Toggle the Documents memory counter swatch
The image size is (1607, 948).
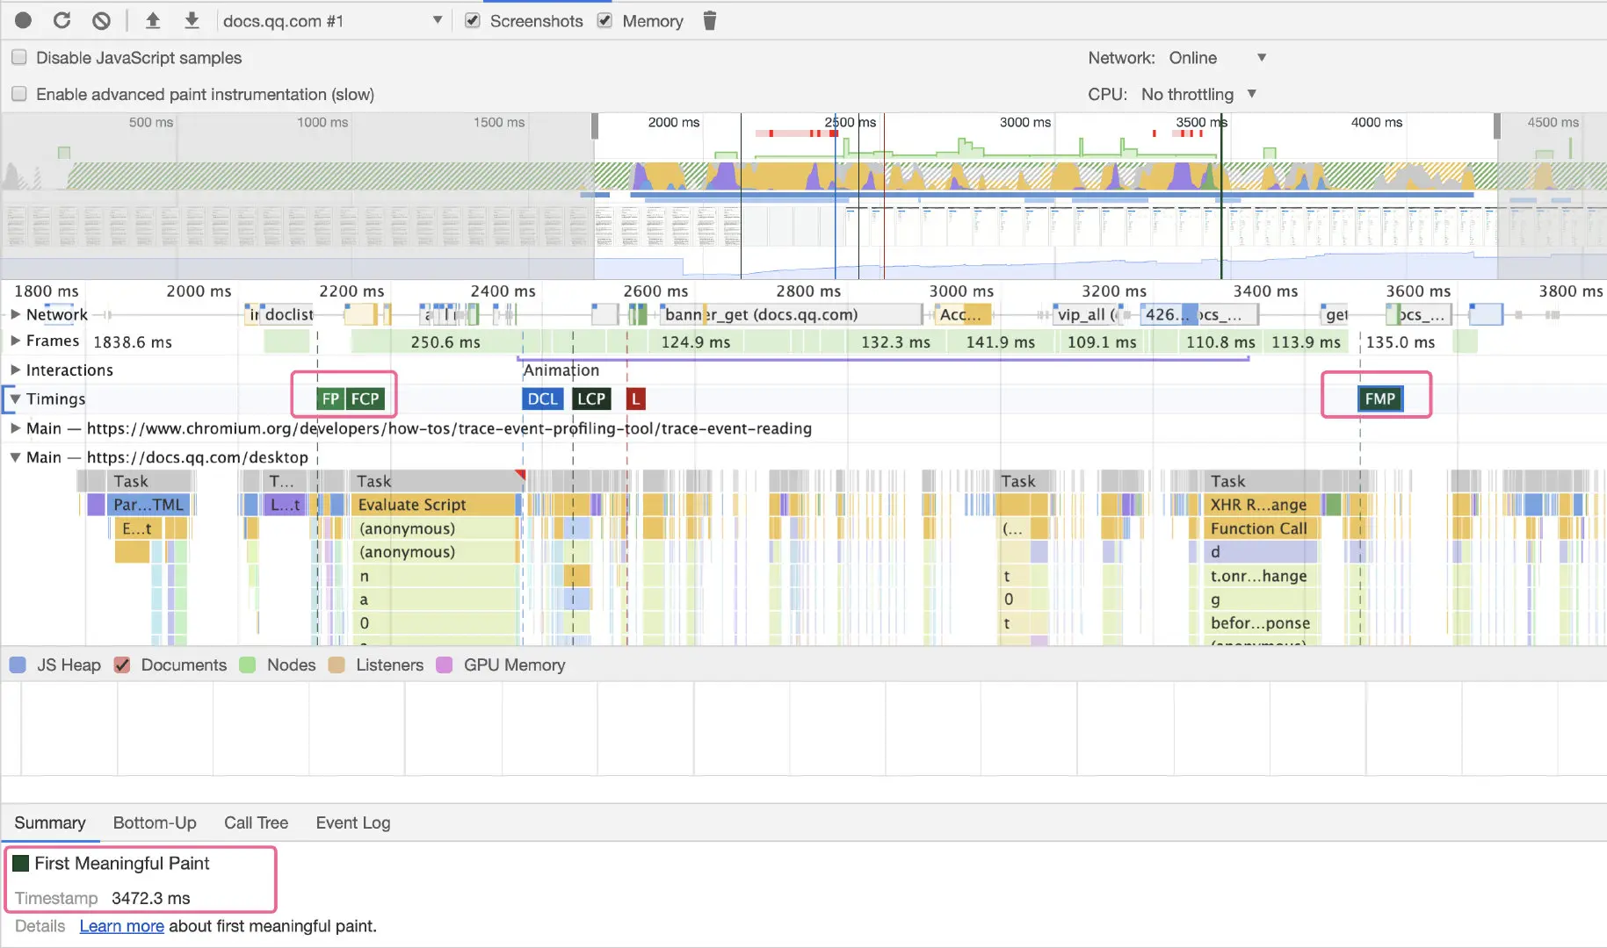(122, 665)
